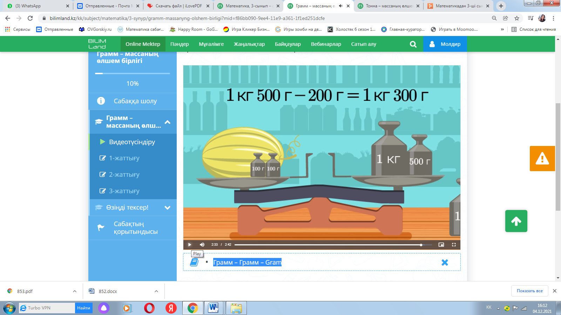This screenshot has height=315, width=561.
Task: Open the Пәндер menu
Action: point(180,44)
